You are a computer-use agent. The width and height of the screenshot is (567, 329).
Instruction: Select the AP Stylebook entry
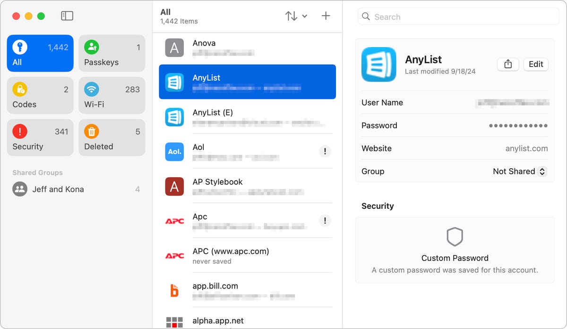248,186
